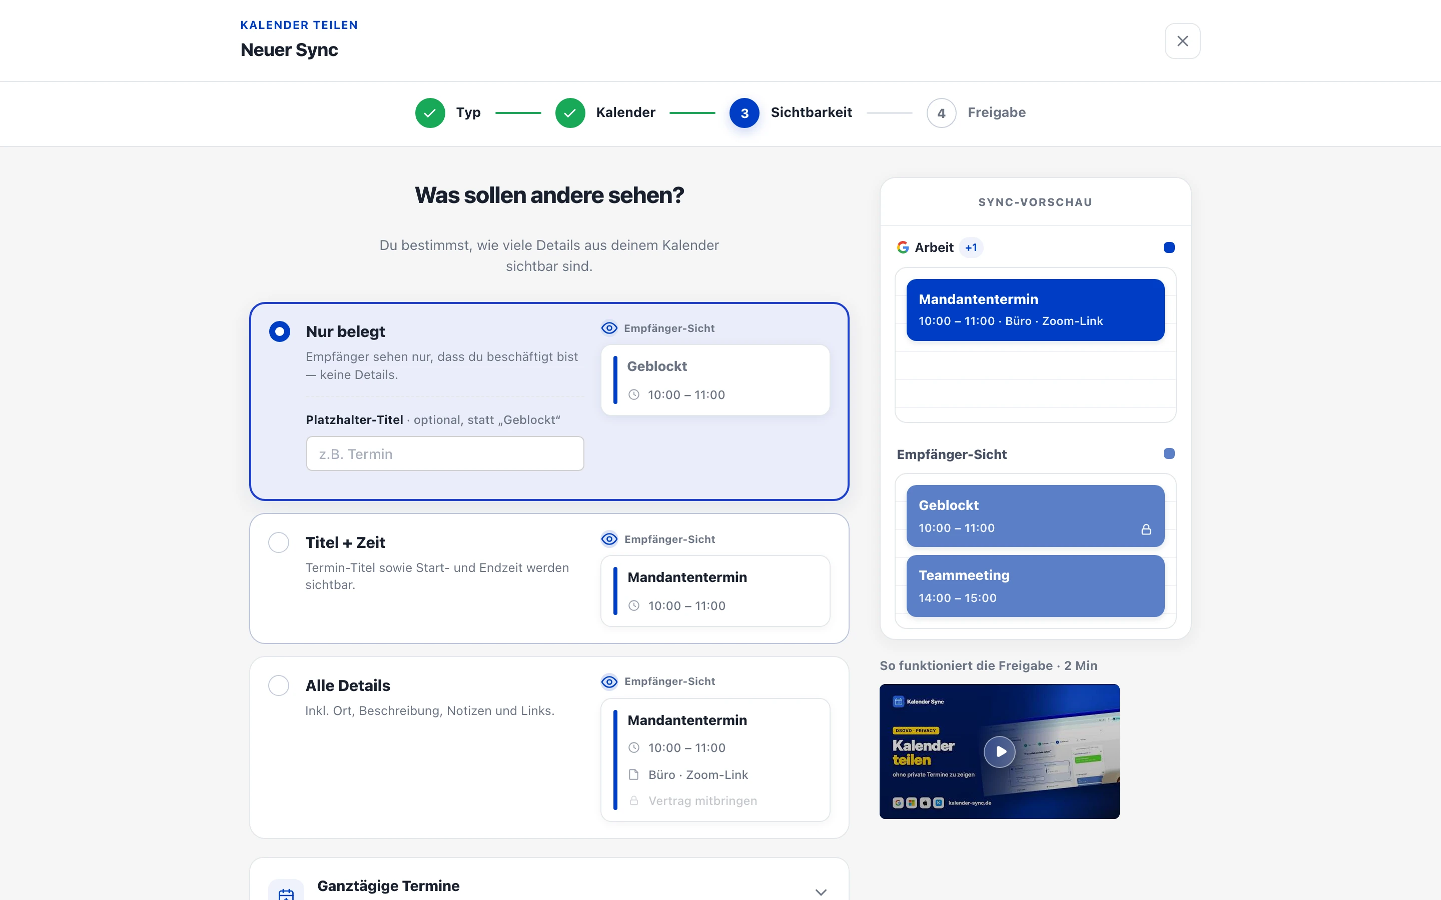1441x900 pixels.
Task: Click the Geblockt preview card in Nur belegt
Action: tap(715, 380)
